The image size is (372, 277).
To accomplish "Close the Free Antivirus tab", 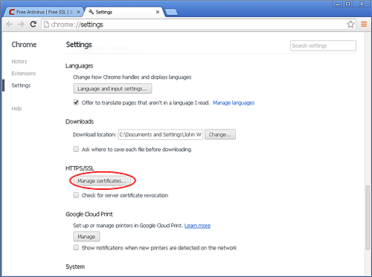I will pos(78,12).
